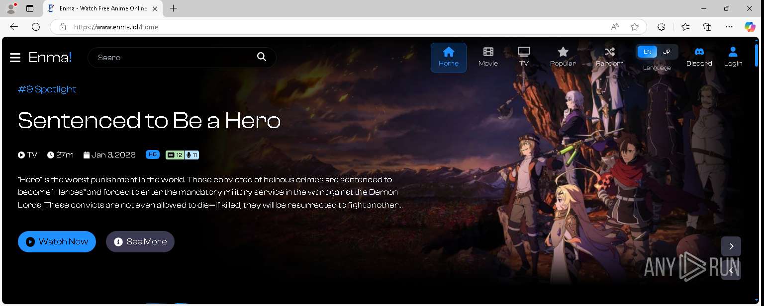The height and width of the screenshot is (306, 764).
Task: Open the Discord link
Action: (699, 57)
